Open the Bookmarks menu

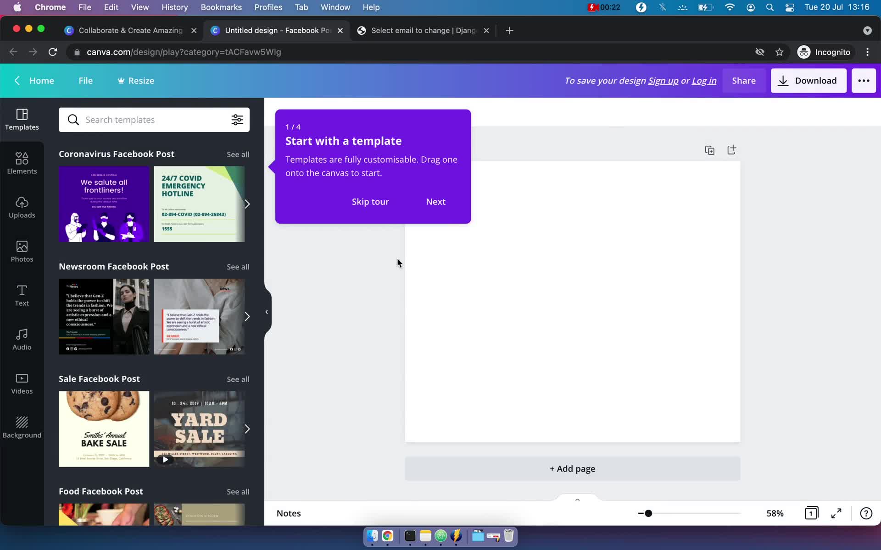[x=221, y=7]
